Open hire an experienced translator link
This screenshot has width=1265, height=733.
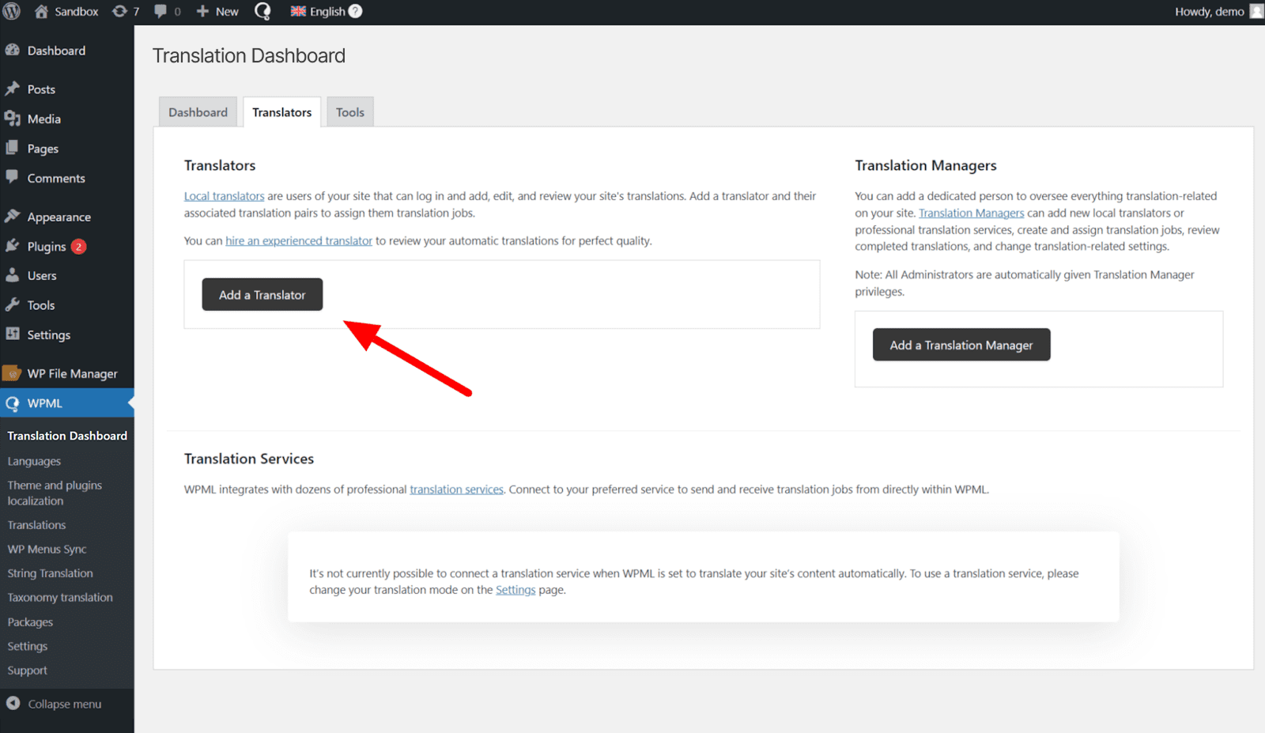point(299,240)
